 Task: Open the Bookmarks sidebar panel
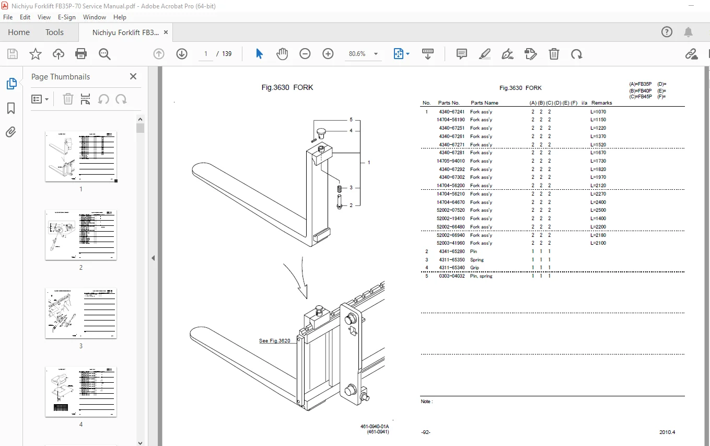coord(11,108)
